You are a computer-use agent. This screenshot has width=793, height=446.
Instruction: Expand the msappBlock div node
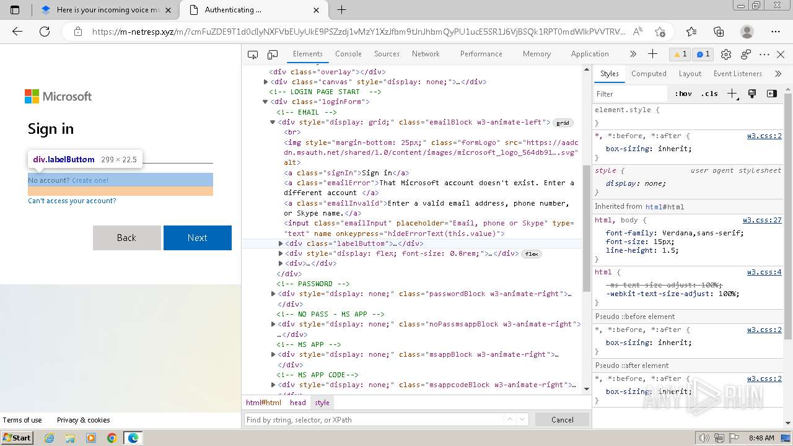click(x=273, y=354)
